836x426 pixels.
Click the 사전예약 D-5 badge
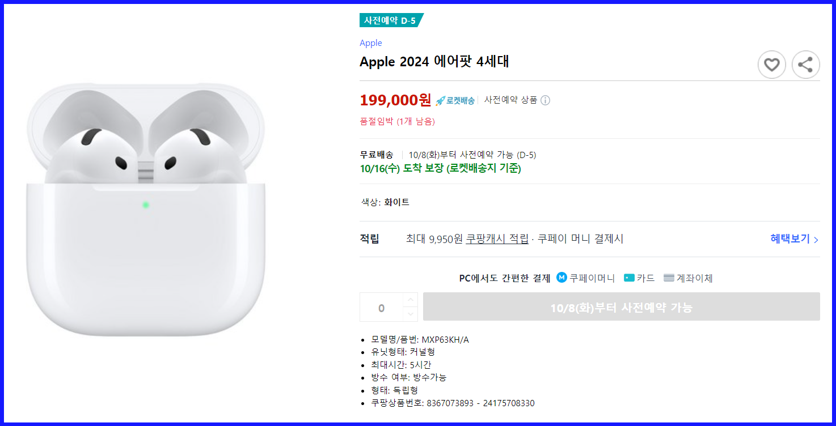391,19
